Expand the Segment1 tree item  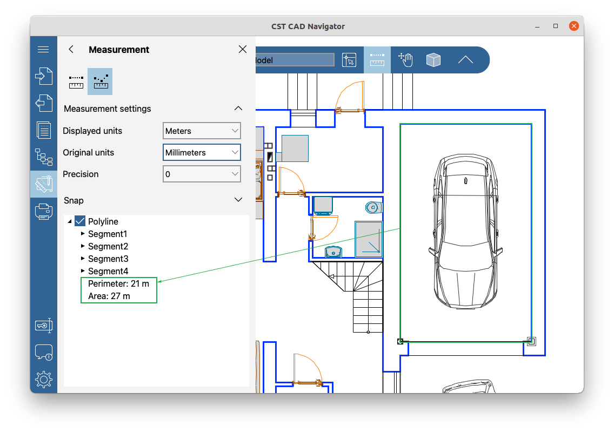coord(83,234)
